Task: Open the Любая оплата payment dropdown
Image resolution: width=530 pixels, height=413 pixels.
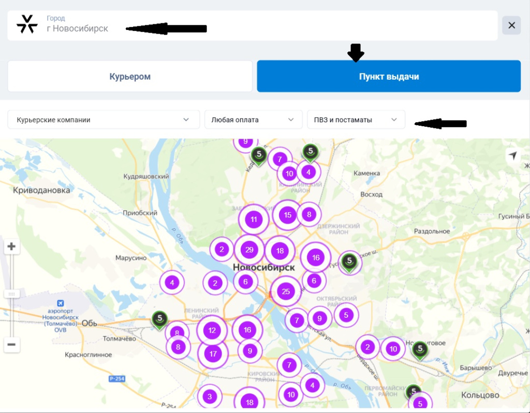Action: click(253, 120)
